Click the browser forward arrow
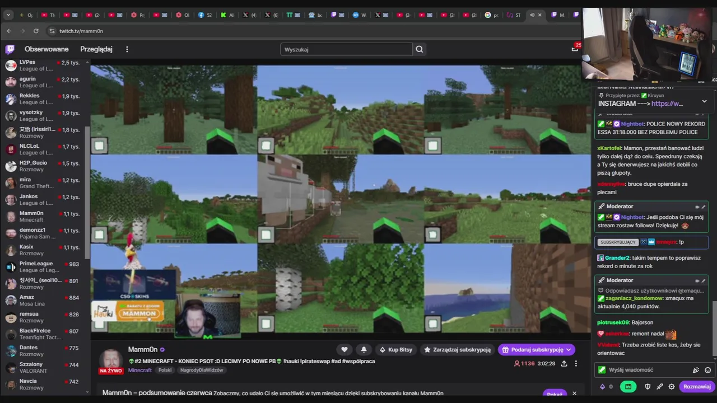The width and height of the screenshot is (717, 403). click(x=22, y=31)
